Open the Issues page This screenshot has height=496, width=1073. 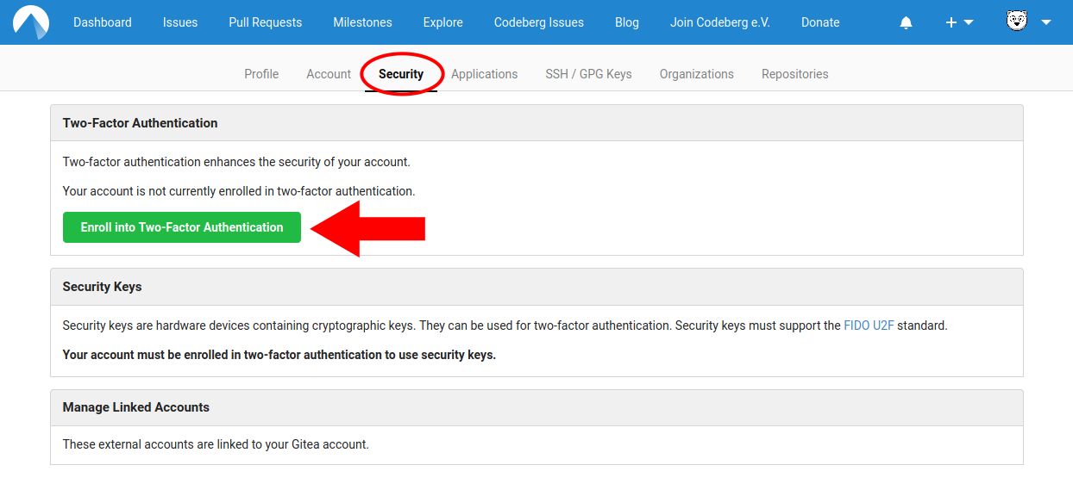click(x=179, y=22)
